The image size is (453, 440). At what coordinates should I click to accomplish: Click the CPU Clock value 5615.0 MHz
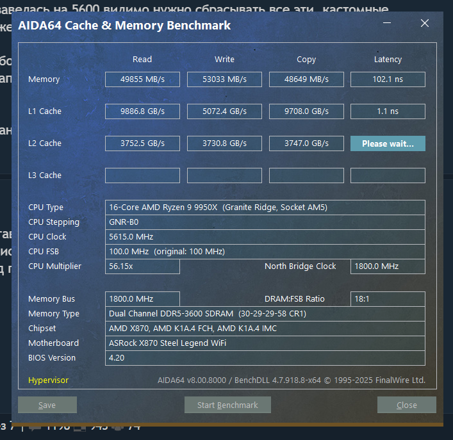[x=265, y=237]
